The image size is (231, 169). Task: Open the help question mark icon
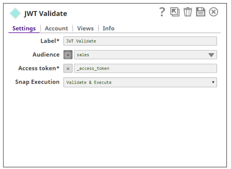(162, 12)
